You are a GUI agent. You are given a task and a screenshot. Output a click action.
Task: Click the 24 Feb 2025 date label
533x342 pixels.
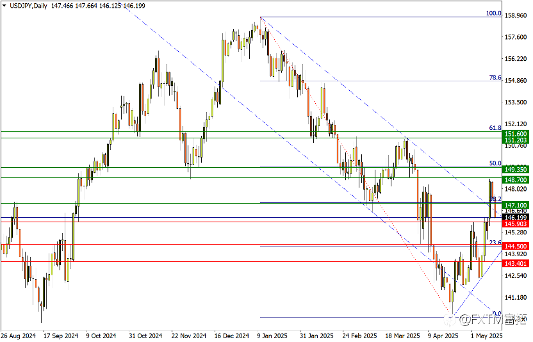pyautogui.click(x=359, y=336)
